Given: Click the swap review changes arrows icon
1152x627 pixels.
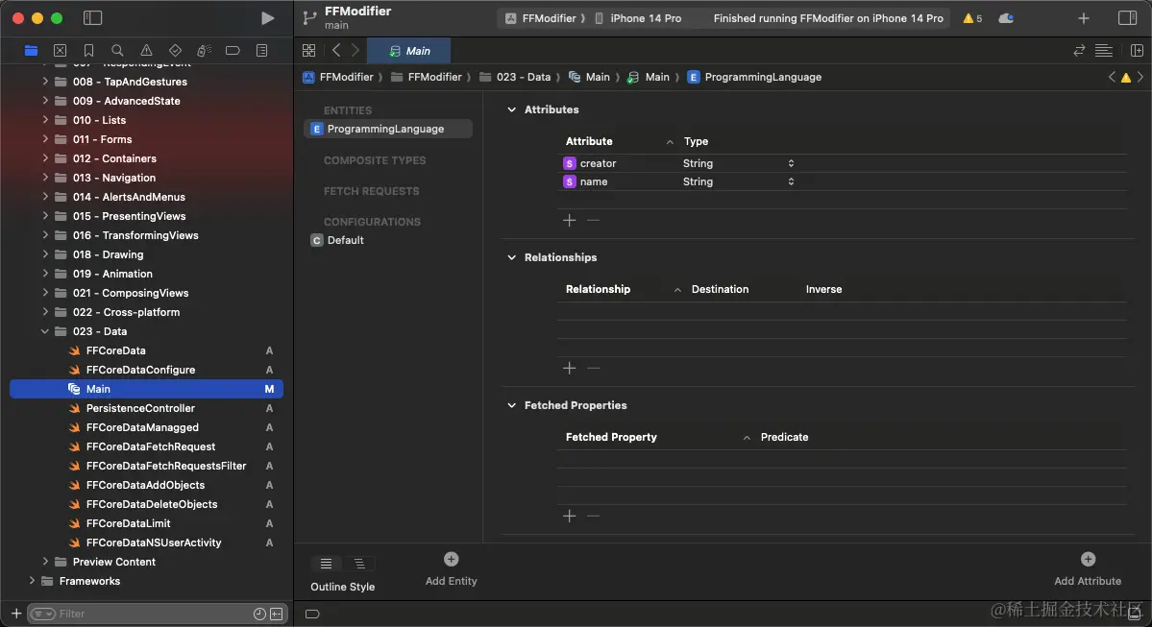Looking at the screenshot, I should pyautogui.click(x=1079, y=51).
